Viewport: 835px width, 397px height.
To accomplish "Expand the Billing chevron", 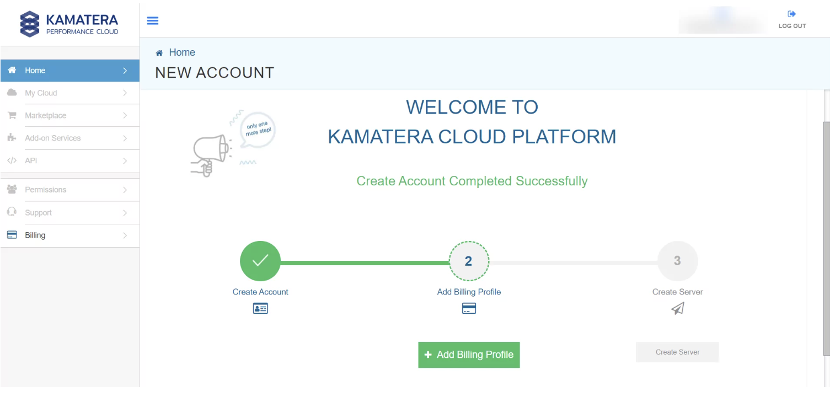I will 125,235.
